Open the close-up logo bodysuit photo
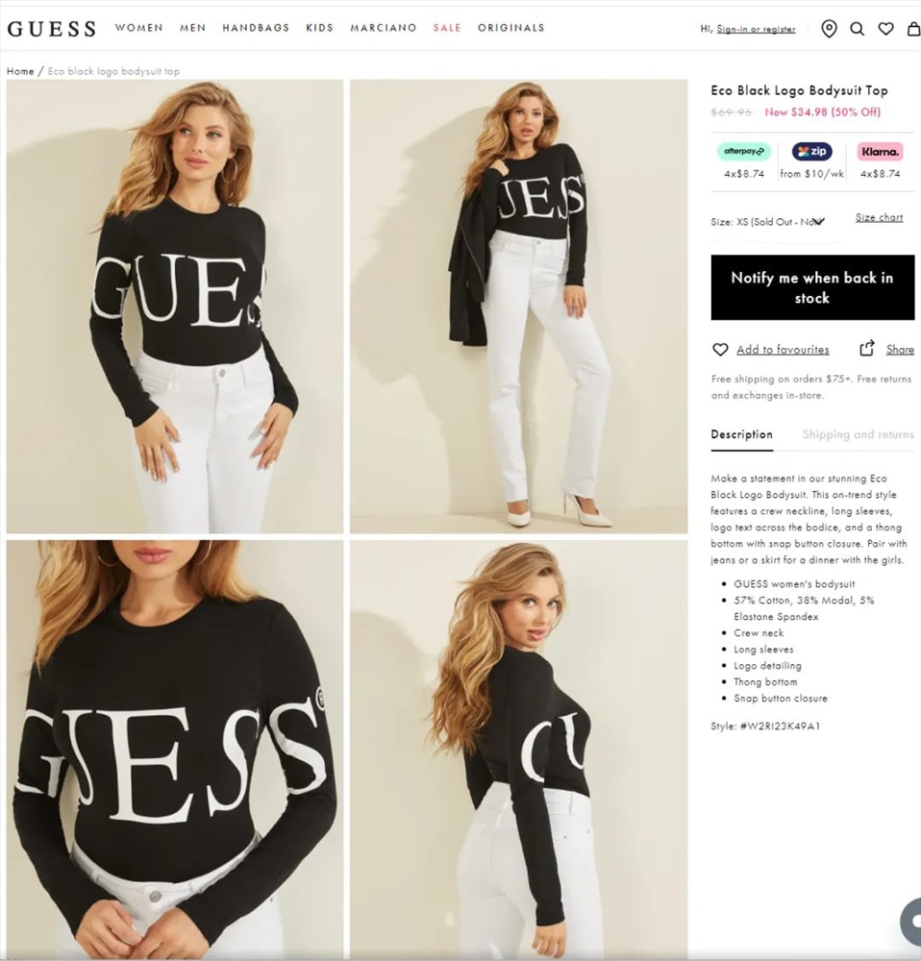 pos(175,749)
